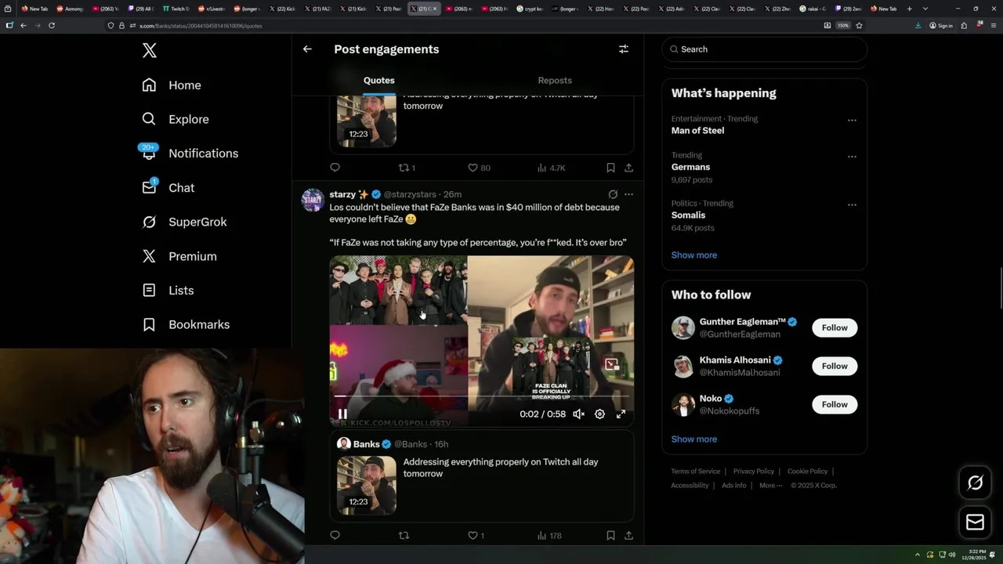The image size is (1003, 564).
Task: Expand the More footer menu
Action: click(770, 486)
